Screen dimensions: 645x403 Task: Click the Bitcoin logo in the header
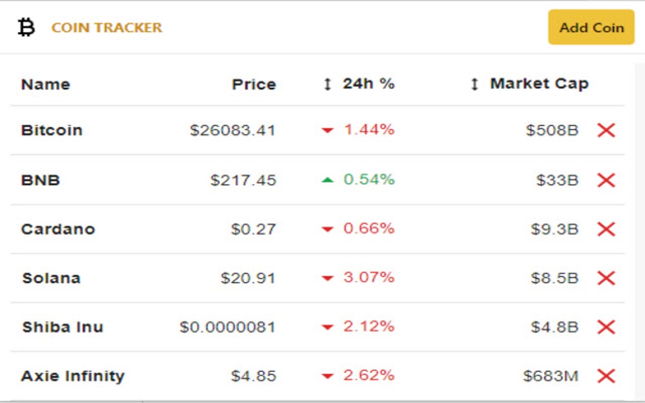pos(25,27)
